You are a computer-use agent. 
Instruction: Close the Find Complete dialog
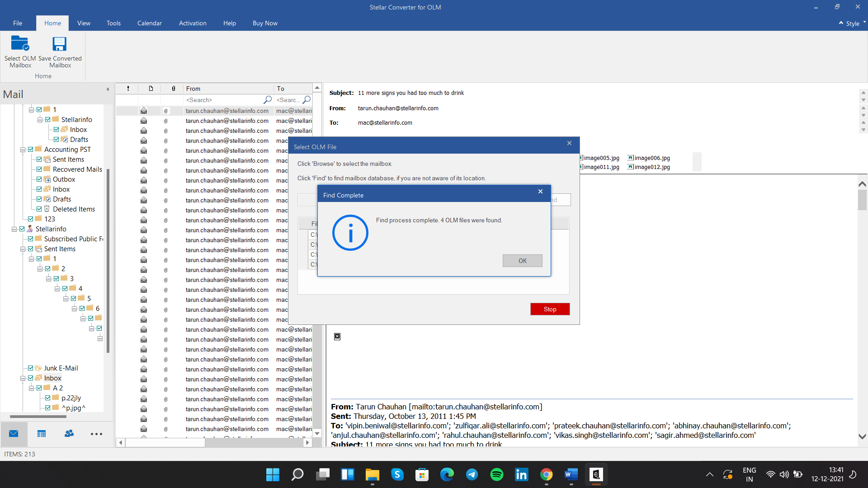[x=540, y=192]
